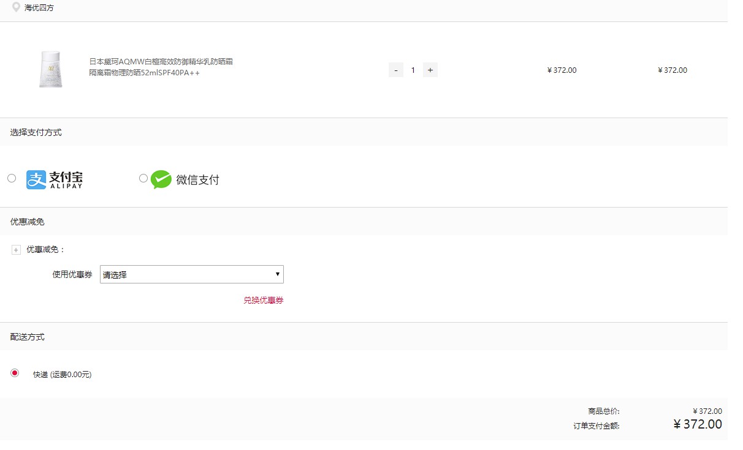Click the 配送方式 section header

point(27,337)
